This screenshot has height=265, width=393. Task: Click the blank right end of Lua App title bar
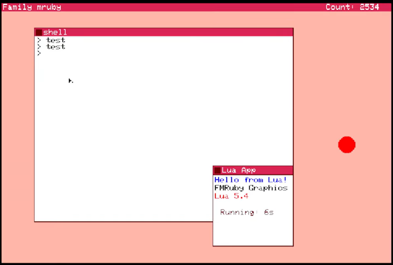[x=279, y=170]
